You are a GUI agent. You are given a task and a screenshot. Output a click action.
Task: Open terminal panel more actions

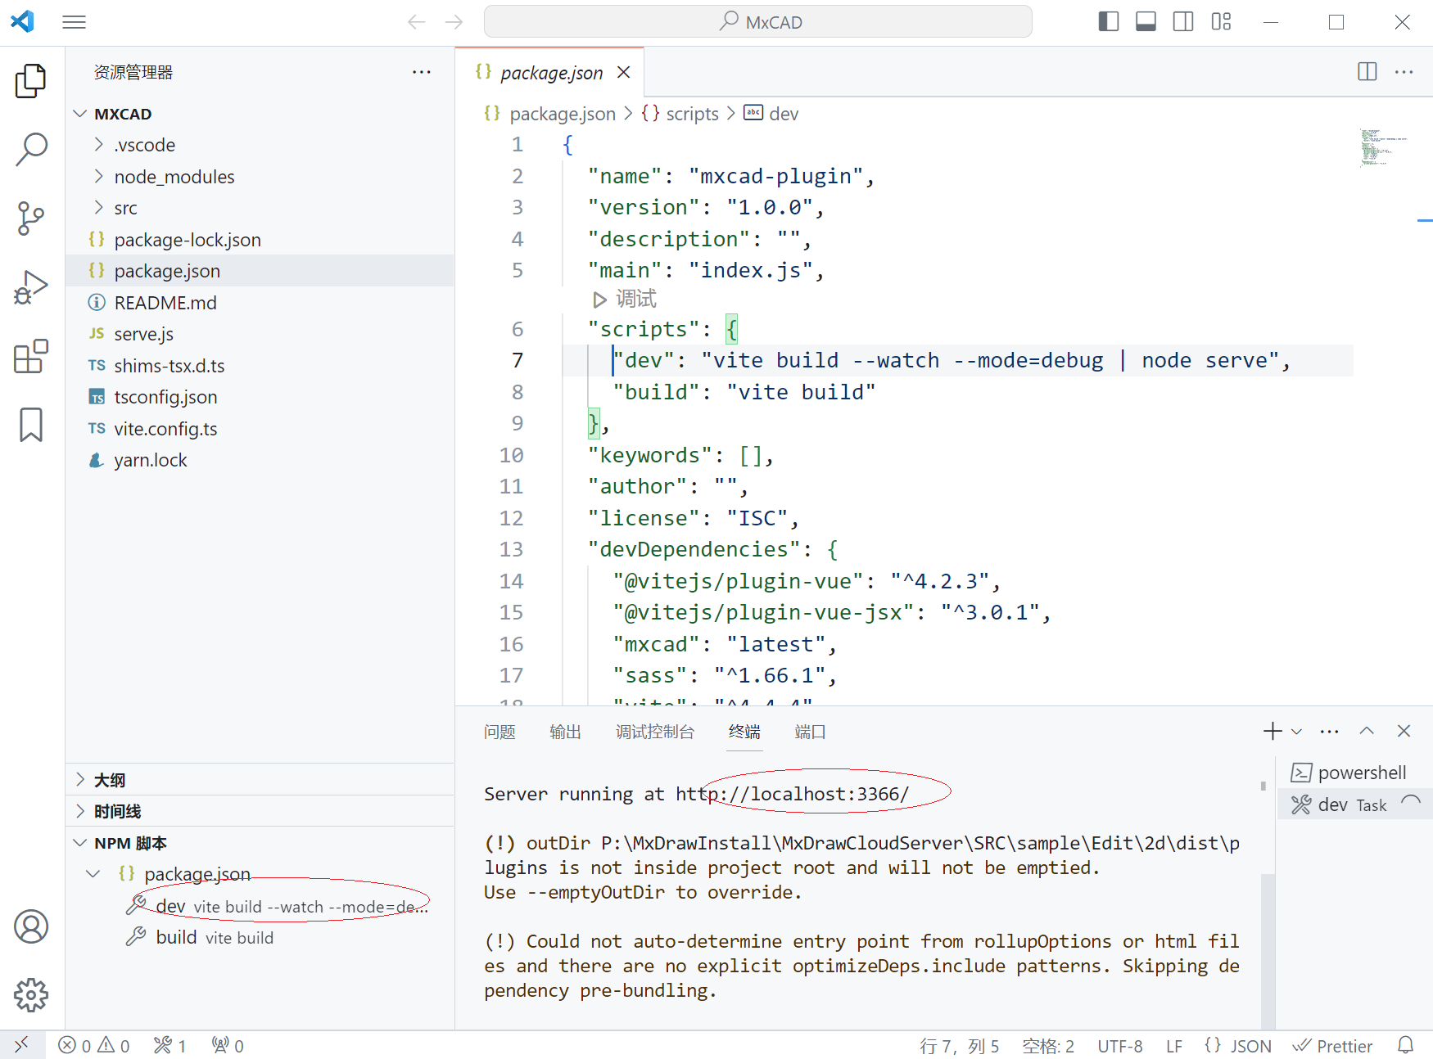[1330, 731]
